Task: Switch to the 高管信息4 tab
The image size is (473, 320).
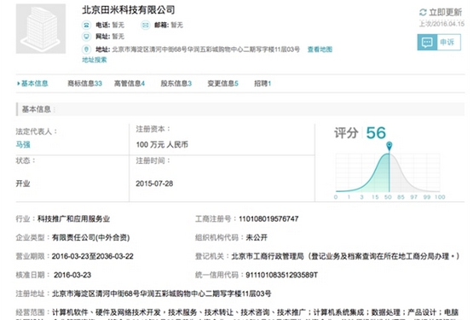Action: [130, 84]
